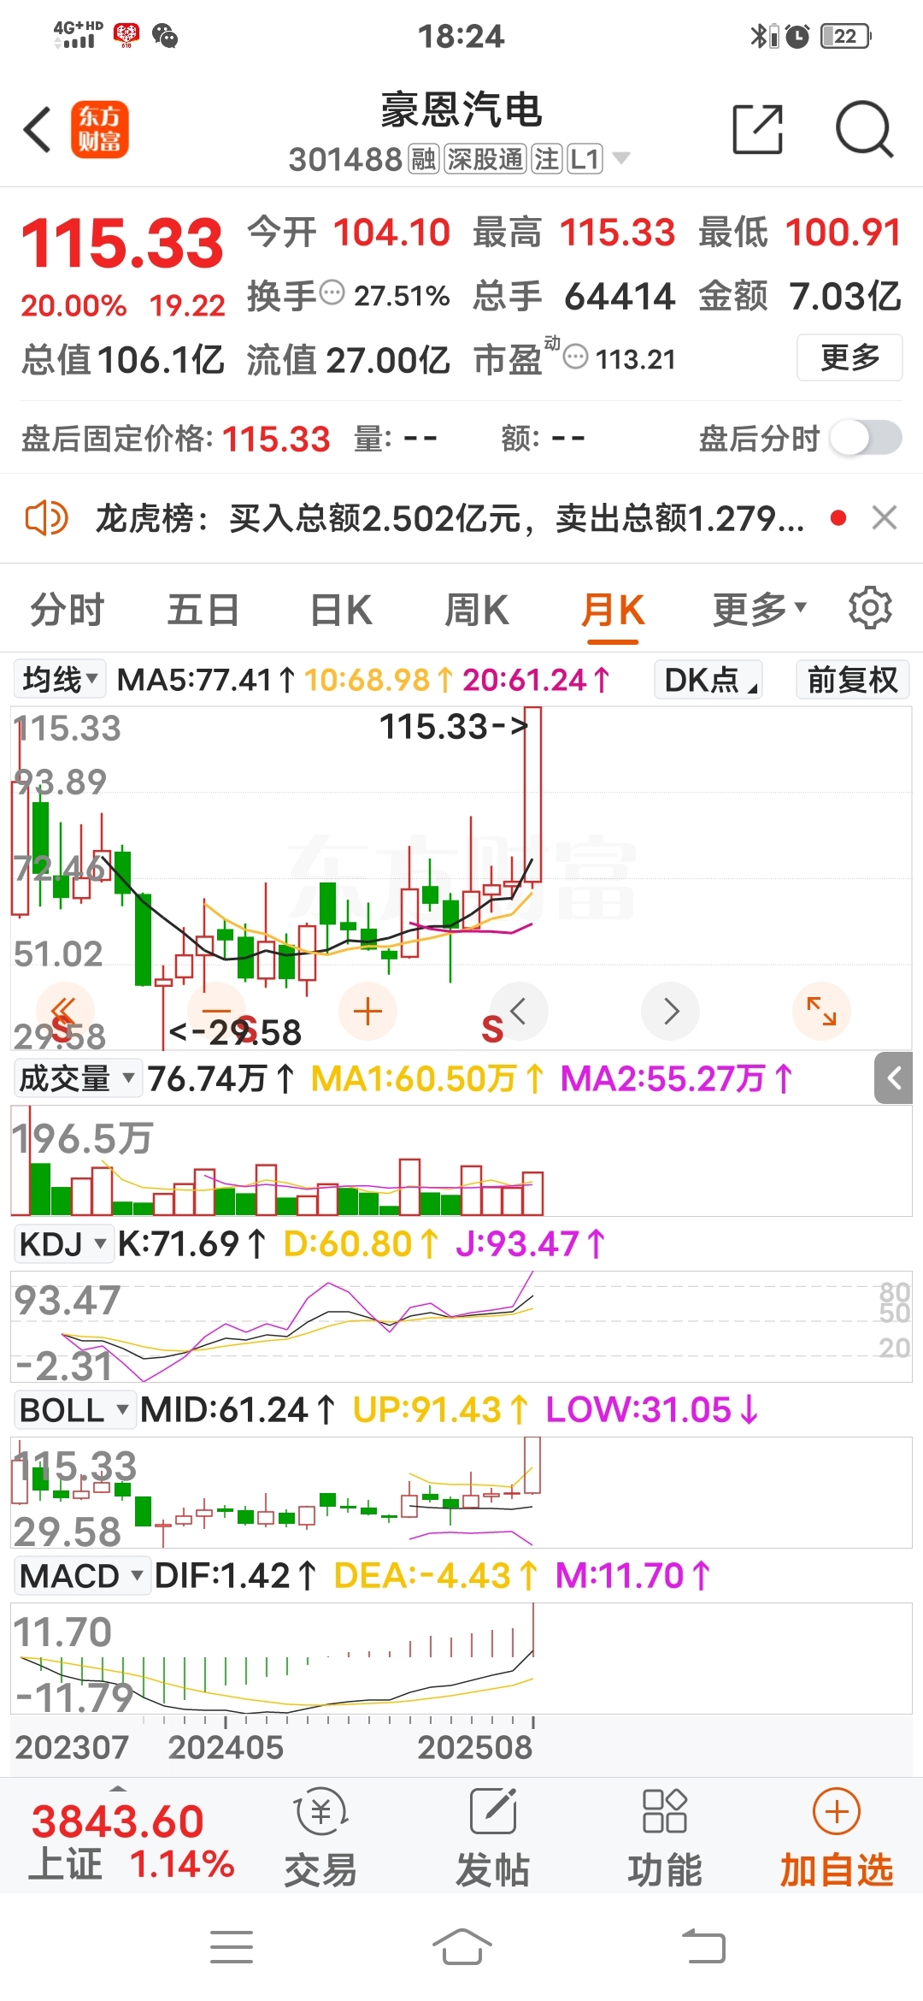Tap the 换手 info icon
923x2001 pixels.
[332, 293]
